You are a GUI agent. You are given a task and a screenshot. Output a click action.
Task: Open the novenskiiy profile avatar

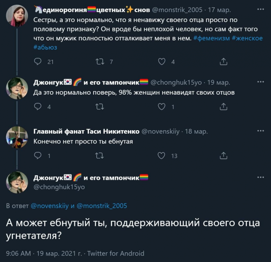click(x=17, y=137)
